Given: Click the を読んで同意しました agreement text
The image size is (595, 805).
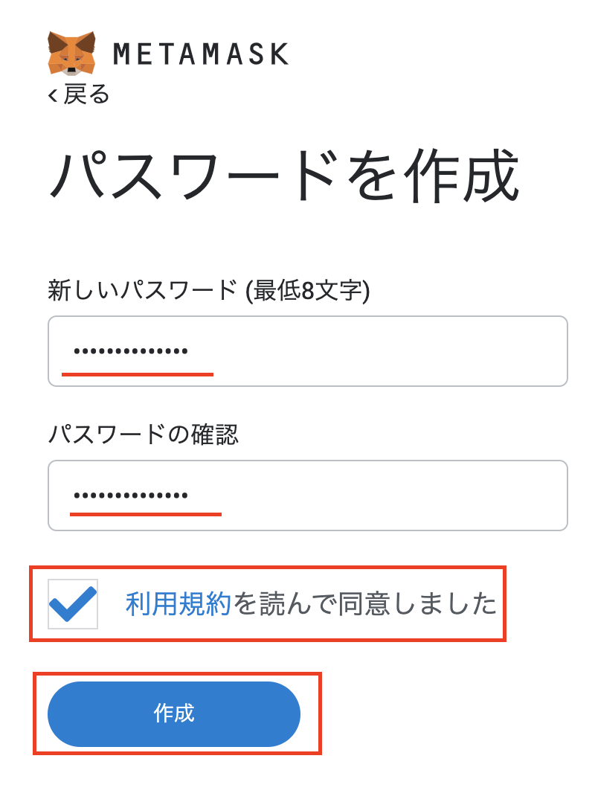Looking at the screenshot, I should pyautogui.click(x=365, y=604).
